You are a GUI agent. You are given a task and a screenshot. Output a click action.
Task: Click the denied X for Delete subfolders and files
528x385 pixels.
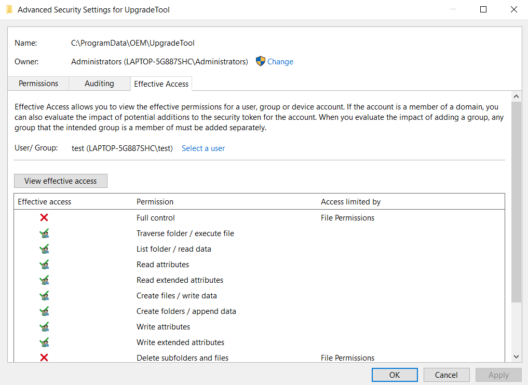point(44,357)
